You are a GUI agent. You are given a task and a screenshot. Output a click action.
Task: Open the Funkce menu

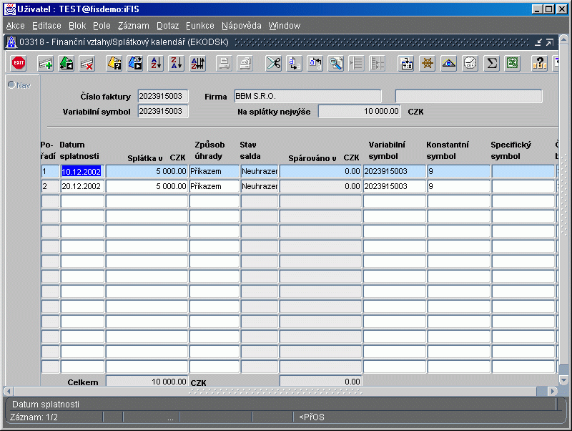tap(199, 26)
